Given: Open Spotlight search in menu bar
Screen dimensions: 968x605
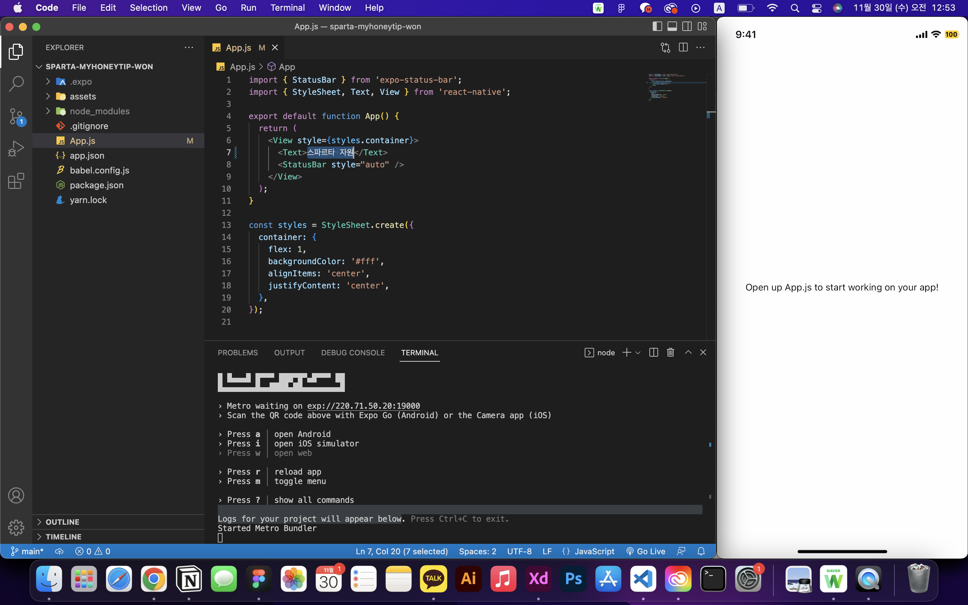Looking at the screenshot, I should point(795,8).
